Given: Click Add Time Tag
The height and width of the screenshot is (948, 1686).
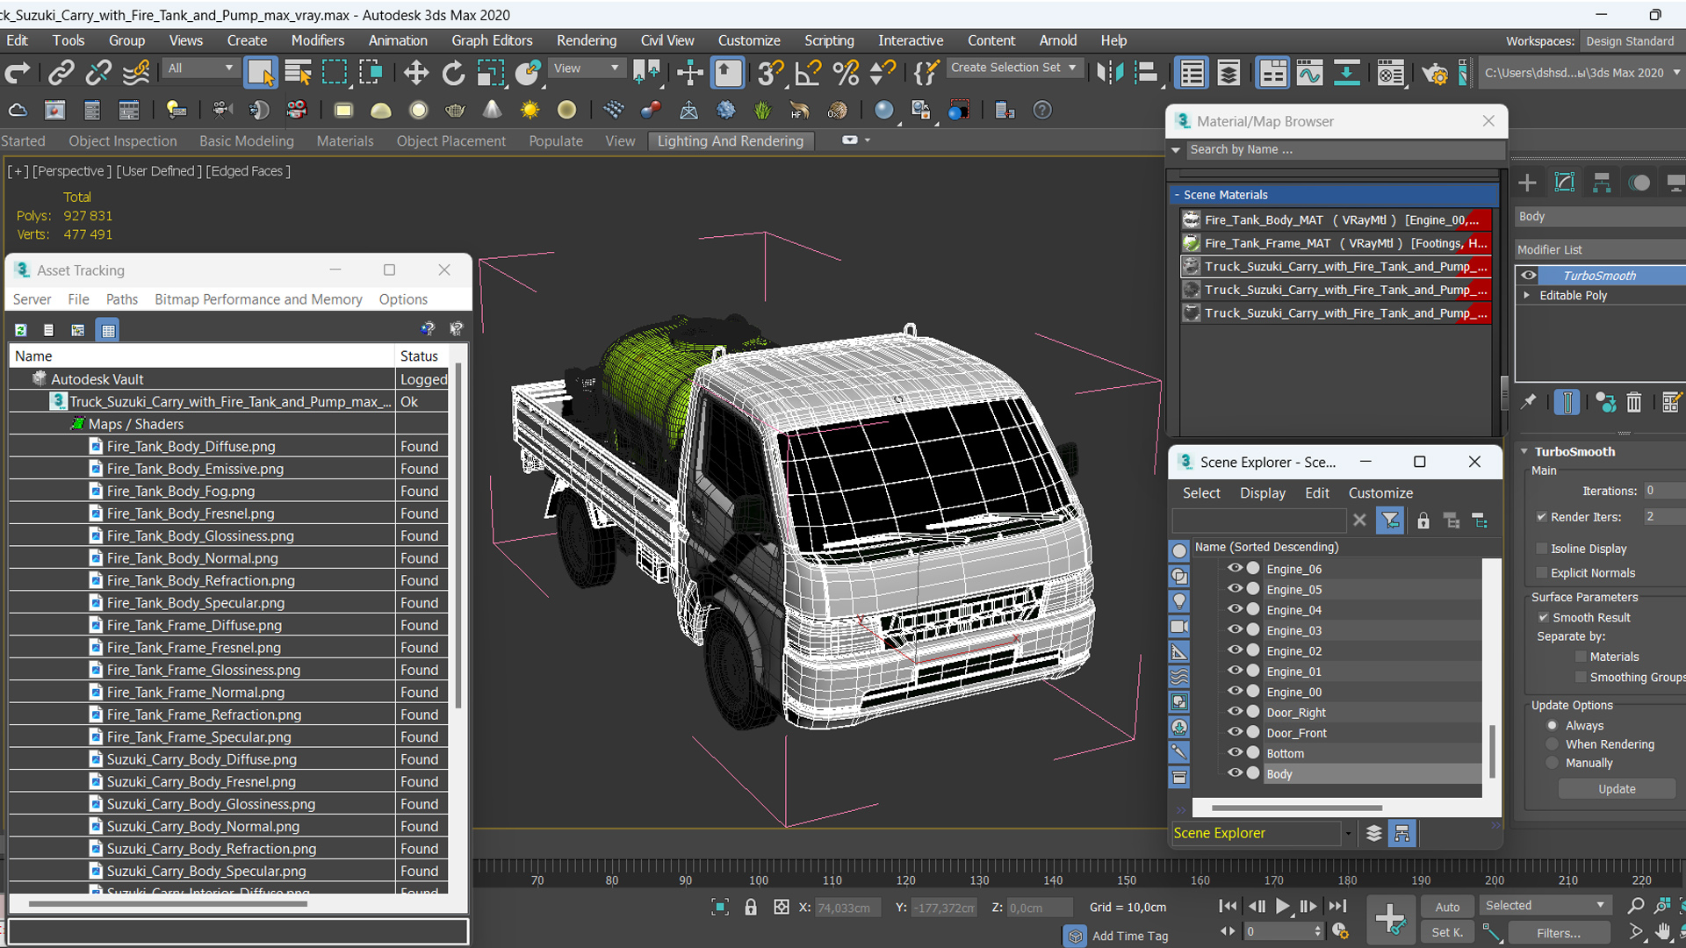Looking at the screenshot, I should point(1129,936).
